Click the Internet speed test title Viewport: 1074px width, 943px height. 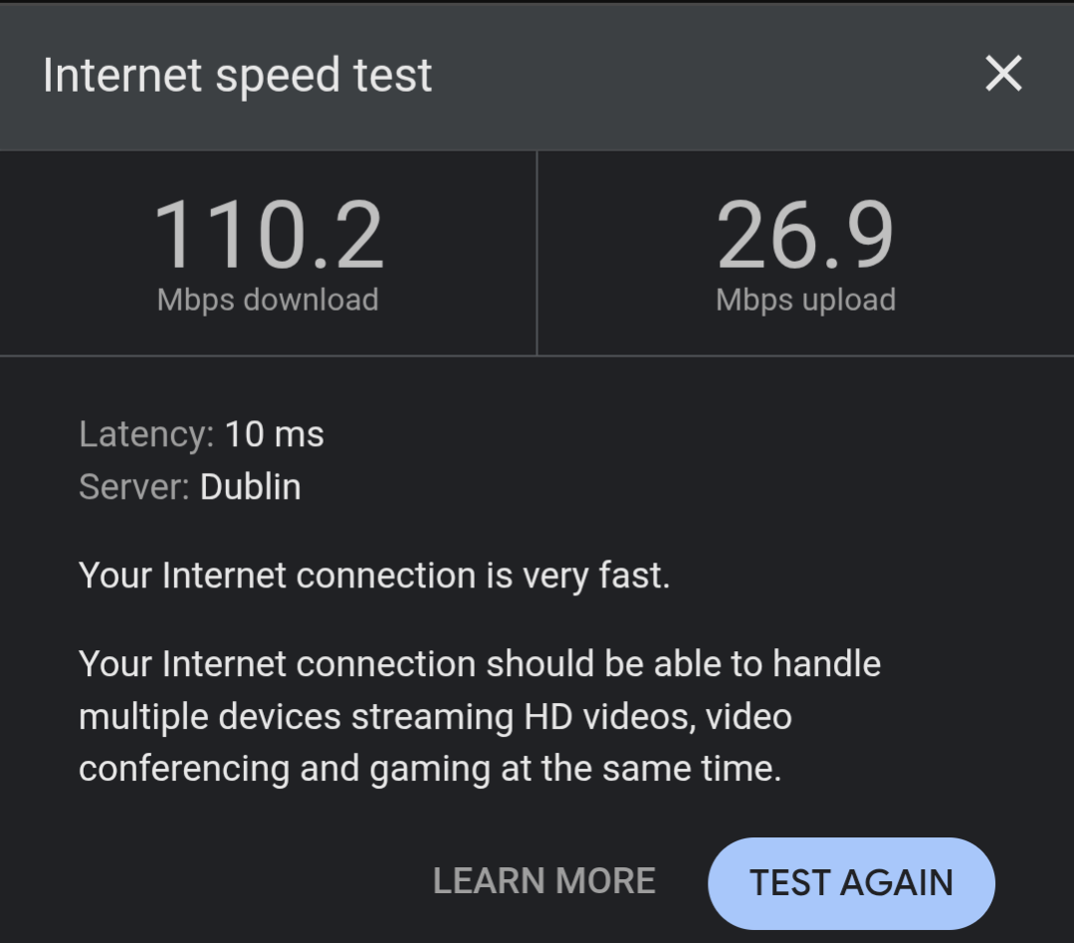click(238, 76)
